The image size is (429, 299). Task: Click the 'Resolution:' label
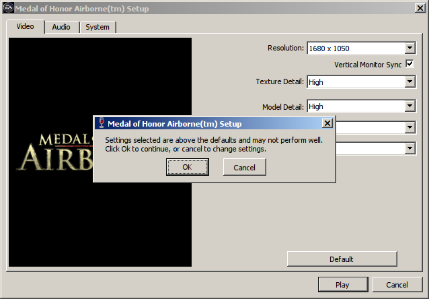point(286,48)
